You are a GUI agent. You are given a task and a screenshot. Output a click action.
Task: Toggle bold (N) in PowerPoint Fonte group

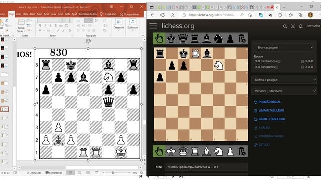point(40,25)
